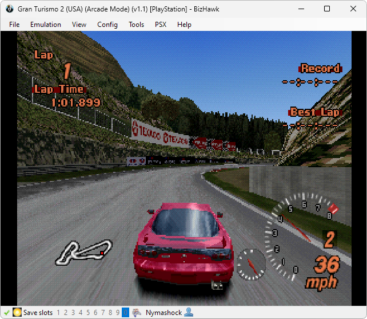Image resolution: width=367 pixels, height=319 pixels.
Task: Open the PSX menu
Action: coord(161,25)
